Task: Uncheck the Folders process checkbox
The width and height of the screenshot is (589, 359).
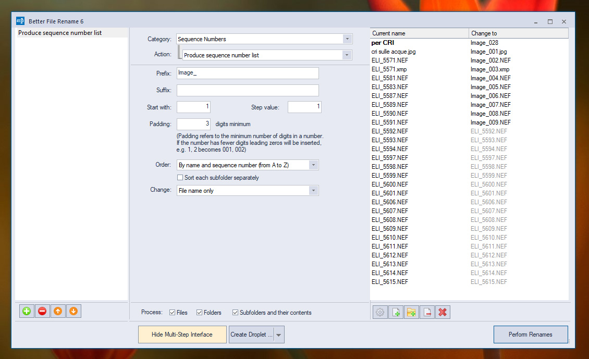Action: pos(200,313)
